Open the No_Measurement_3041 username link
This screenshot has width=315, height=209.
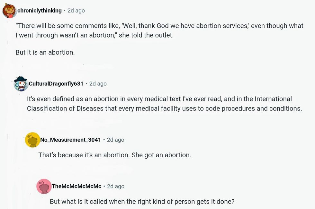pyautogui.click(x=71, y=140)
